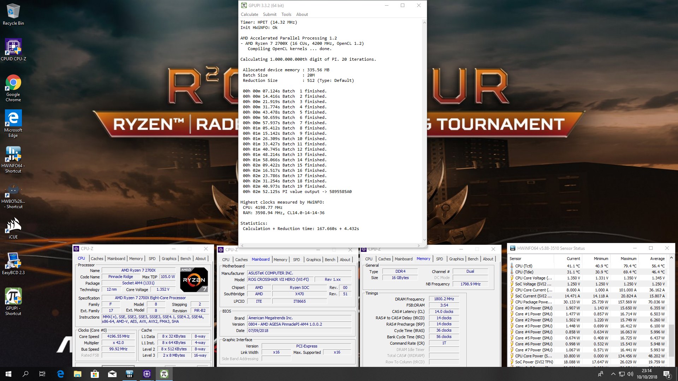The image size is (678, 381).
Task: Open the Mail app from the taskbar
Action: (x=112, y=374)
